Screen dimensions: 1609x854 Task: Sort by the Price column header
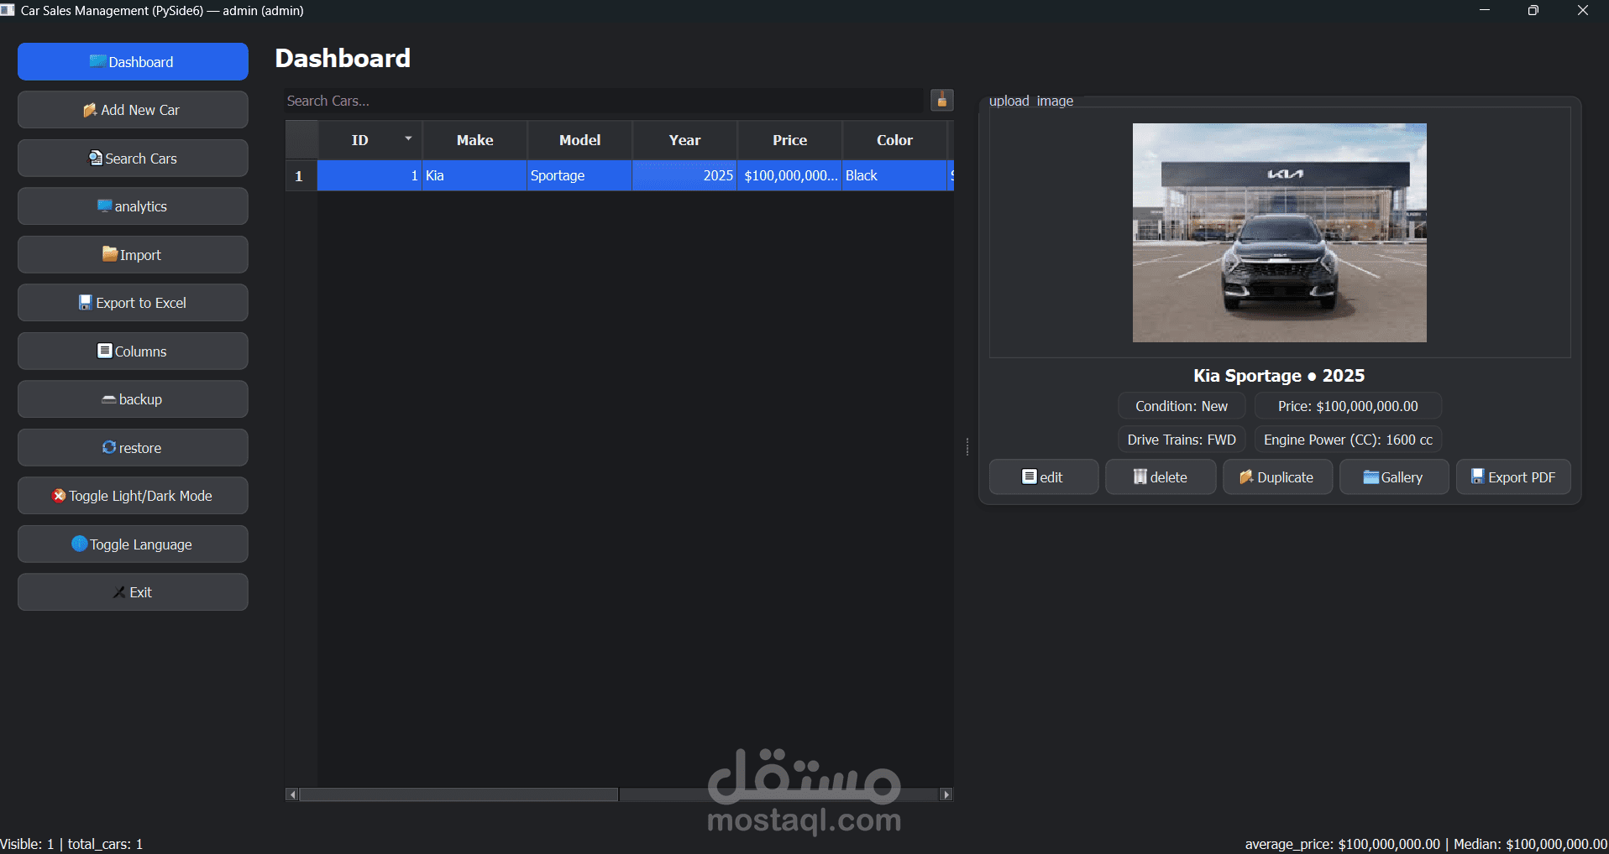tap(789, 140)
